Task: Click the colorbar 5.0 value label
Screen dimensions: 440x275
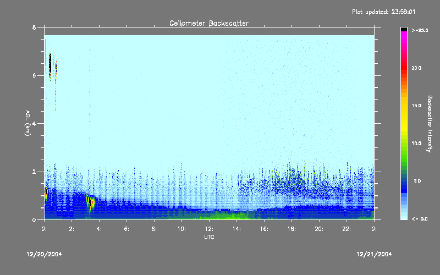Action: 417,182
